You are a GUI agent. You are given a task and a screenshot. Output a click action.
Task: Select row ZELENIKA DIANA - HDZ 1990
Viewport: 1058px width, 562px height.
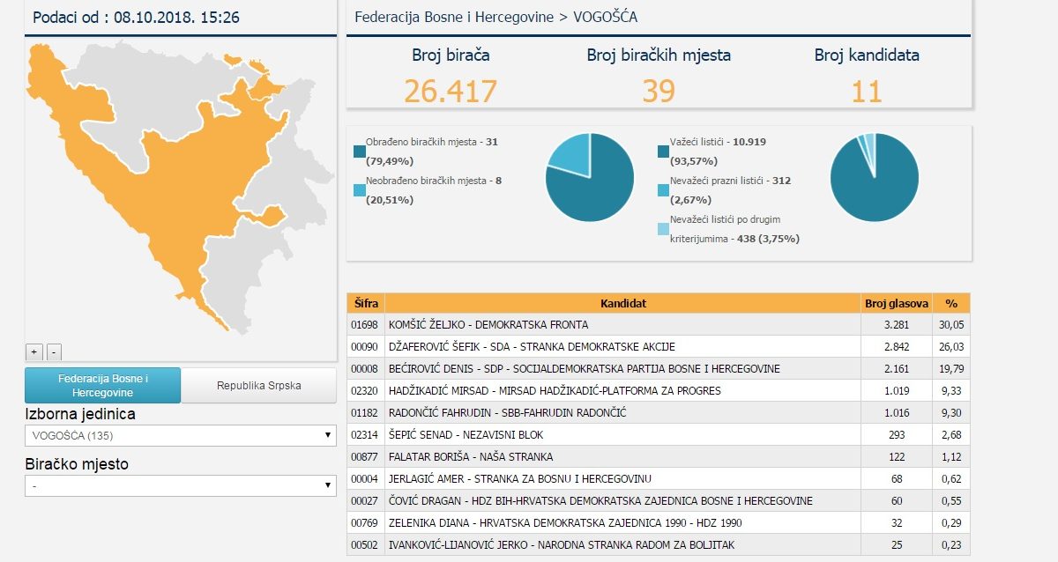tap(659, 522)
